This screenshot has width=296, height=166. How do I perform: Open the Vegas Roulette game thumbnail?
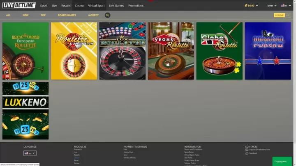tap(171, 51)
